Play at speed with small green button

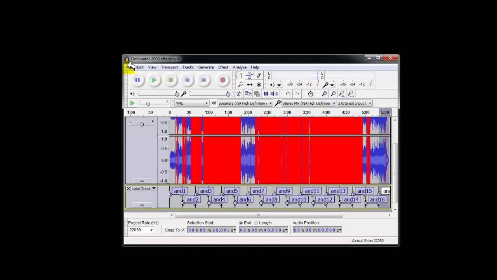[132, 103]
